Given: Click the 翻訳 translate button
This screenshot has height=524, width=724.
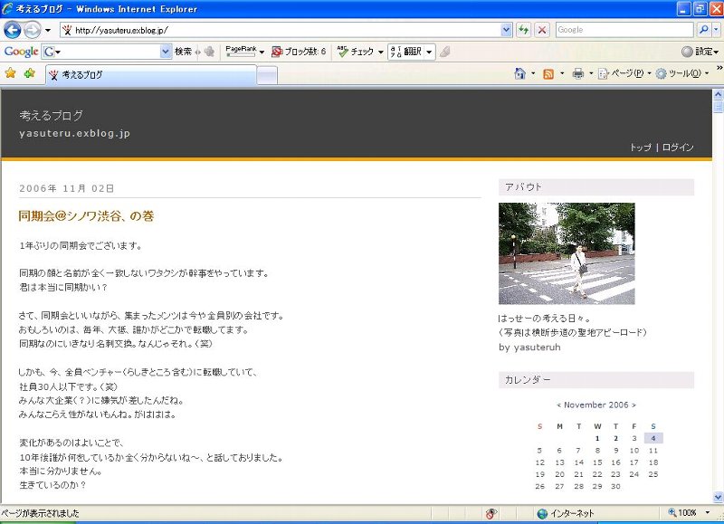Looking at the screenshot, I should [406, 52].
